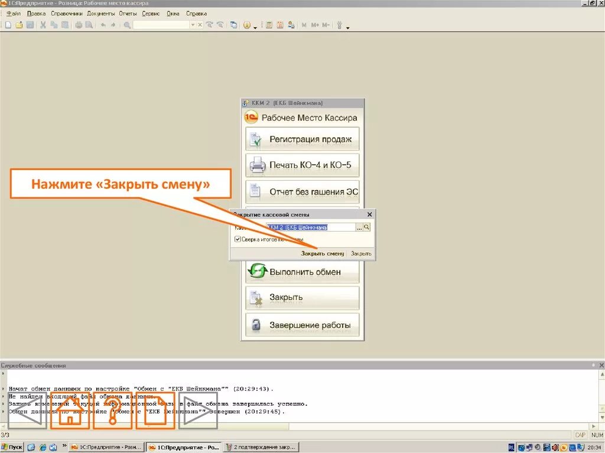
Task: Open the Отчеты menu
Action: (x=128, y=14)
